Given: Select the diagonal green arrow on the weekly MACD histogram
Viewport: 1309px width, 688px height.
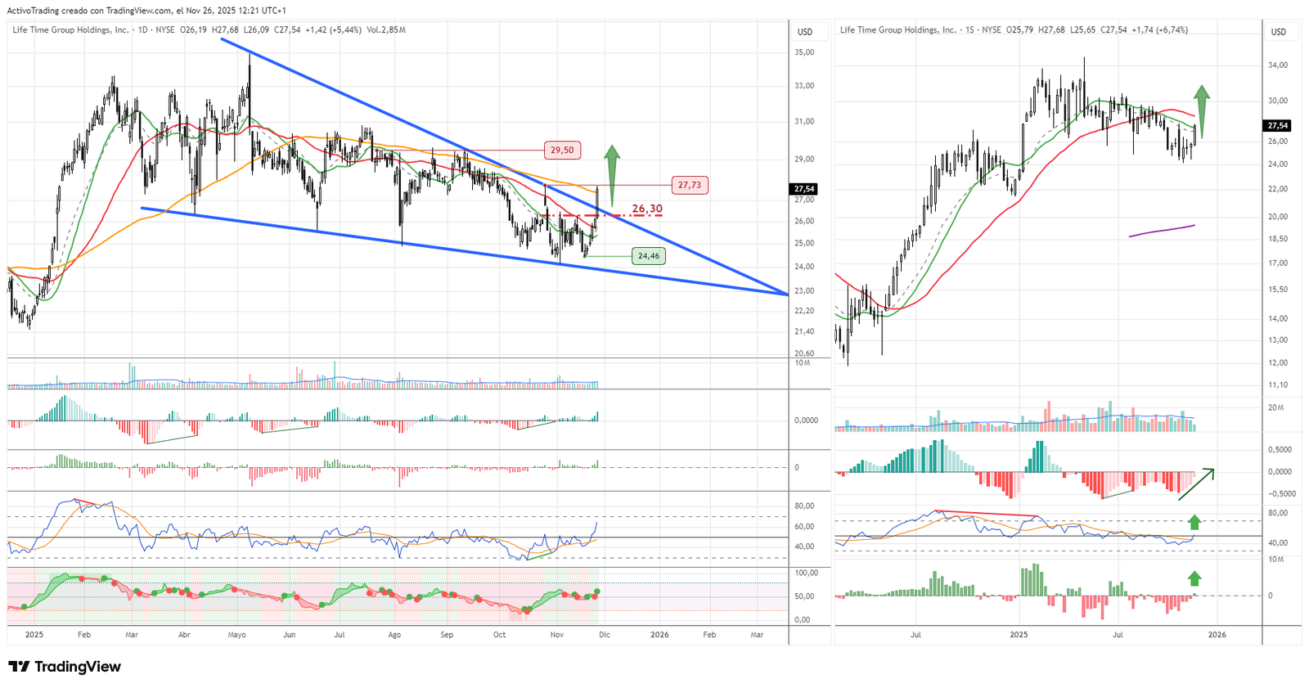Looking at the screenshot, I should [1195, 484].
